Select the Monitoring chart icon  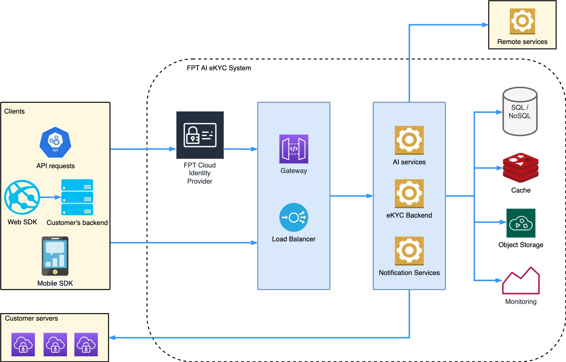(x=521, y=281)
